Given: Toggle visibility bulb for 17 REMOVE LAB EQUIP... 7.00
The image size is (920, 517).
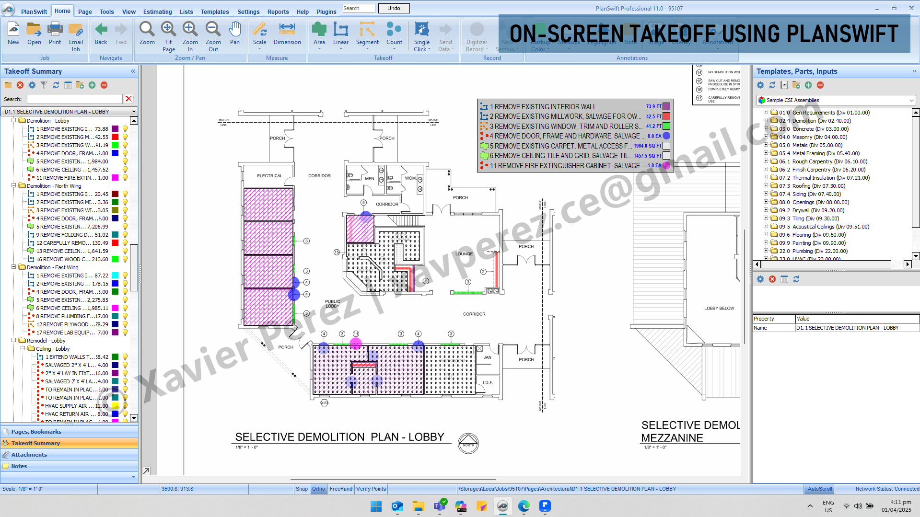Looking at the screenshot, I should coord(125,333).
